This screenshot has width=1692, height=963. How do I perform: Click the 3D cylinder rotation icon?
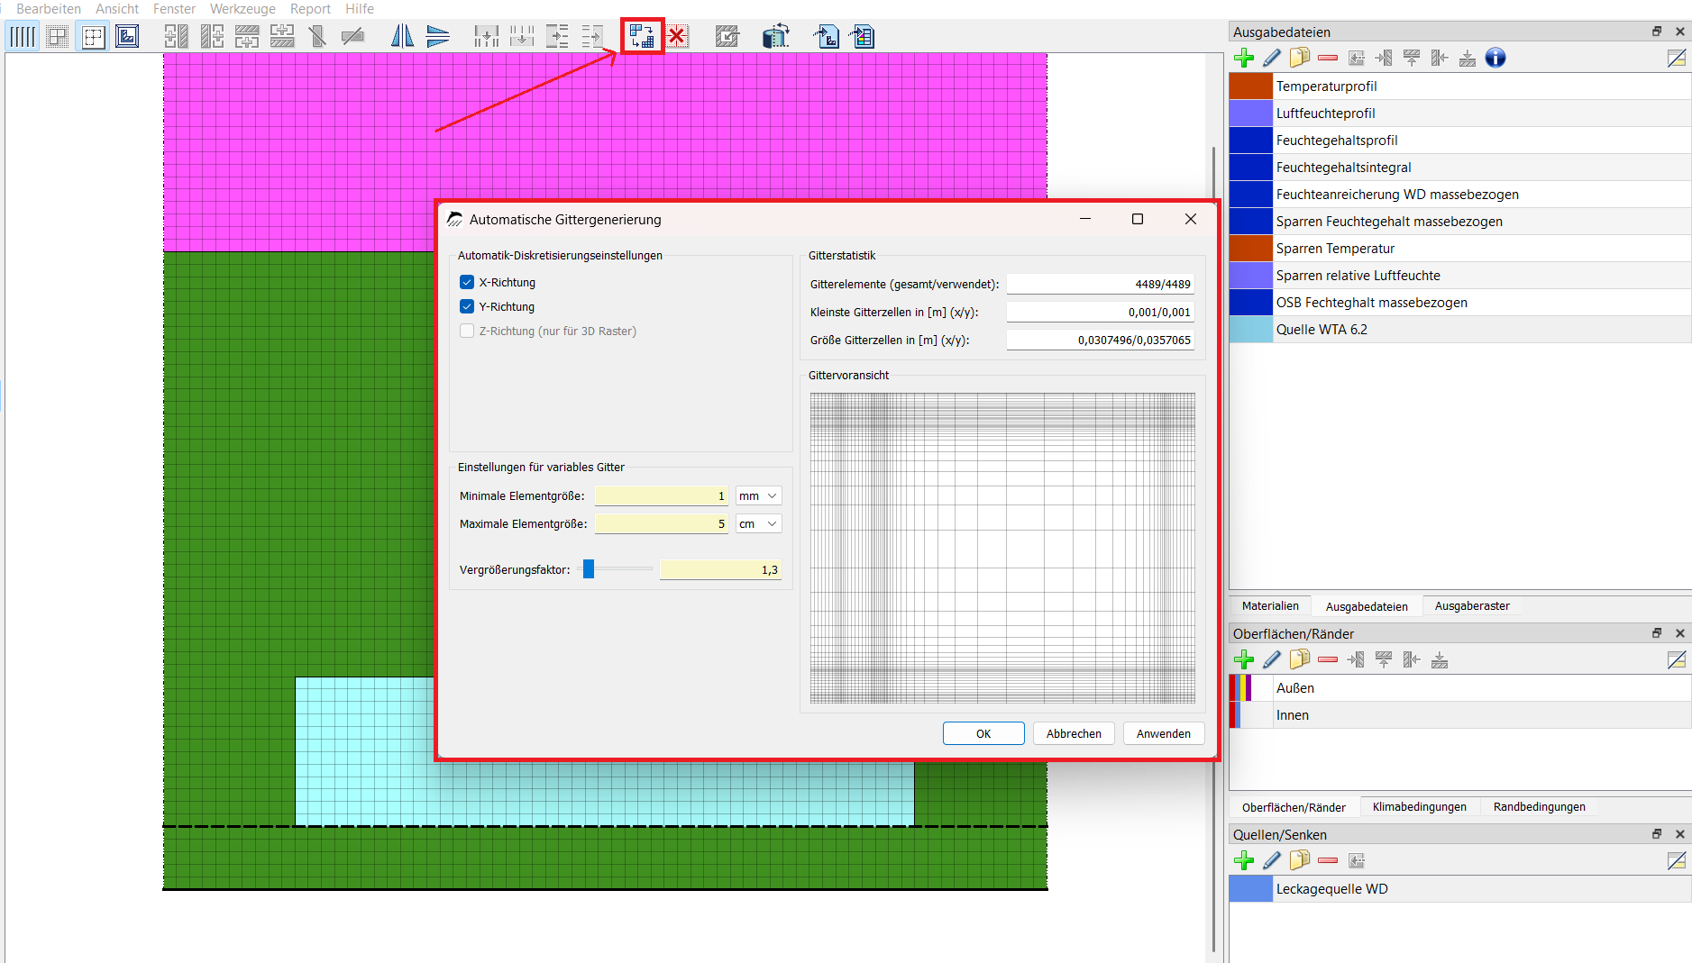tap(775, 37)
